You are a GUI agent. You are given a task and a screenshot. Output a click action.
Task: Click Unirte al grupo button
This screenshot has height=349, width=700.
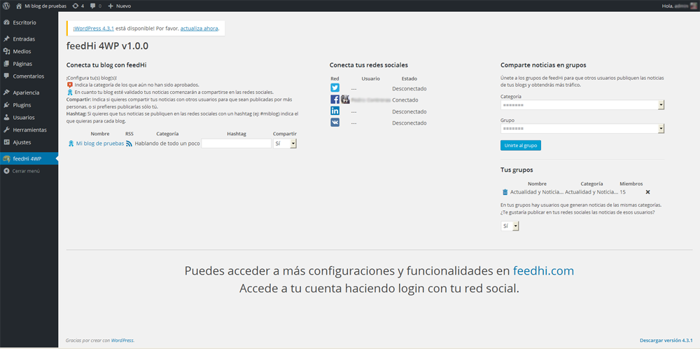point(521,146)
